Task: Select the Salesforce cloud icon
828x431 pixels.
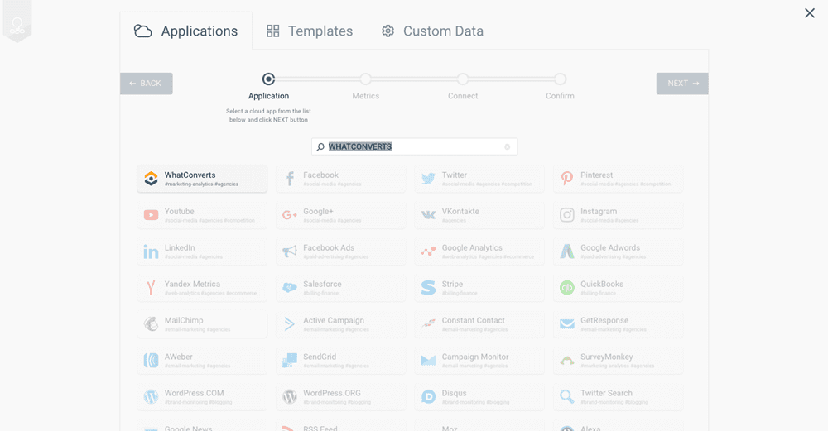Action: tap(290, 288)
